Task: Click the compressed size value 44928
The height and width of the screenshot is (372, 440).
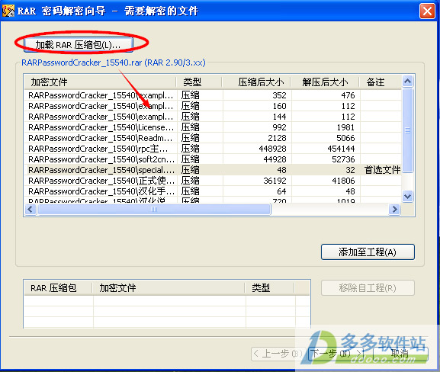Action: click(275, 159)
